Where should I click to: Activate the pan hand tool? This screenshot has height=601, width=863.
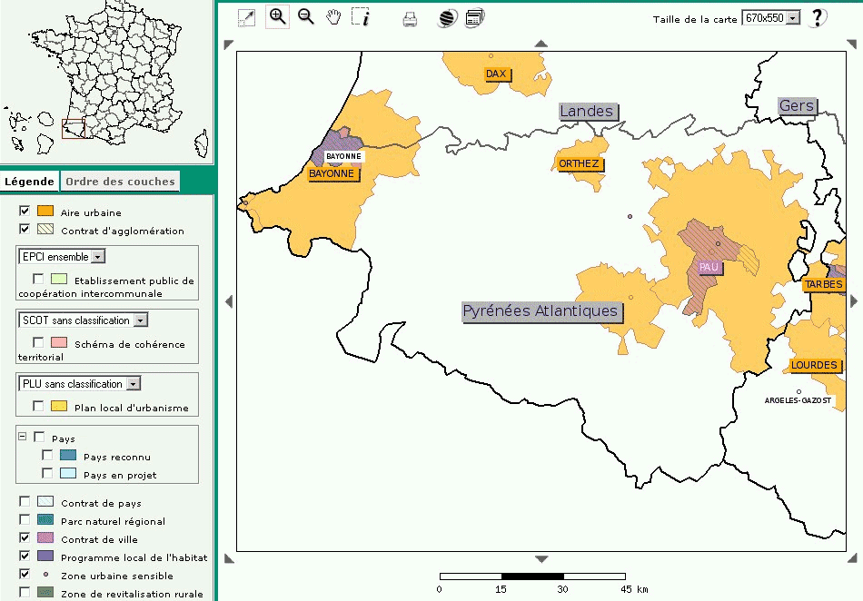click(x=333, y=17)
